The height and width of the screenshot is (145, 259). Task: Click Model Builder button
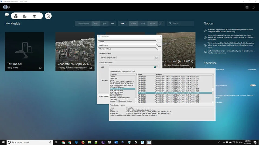(x=83, y=24)
